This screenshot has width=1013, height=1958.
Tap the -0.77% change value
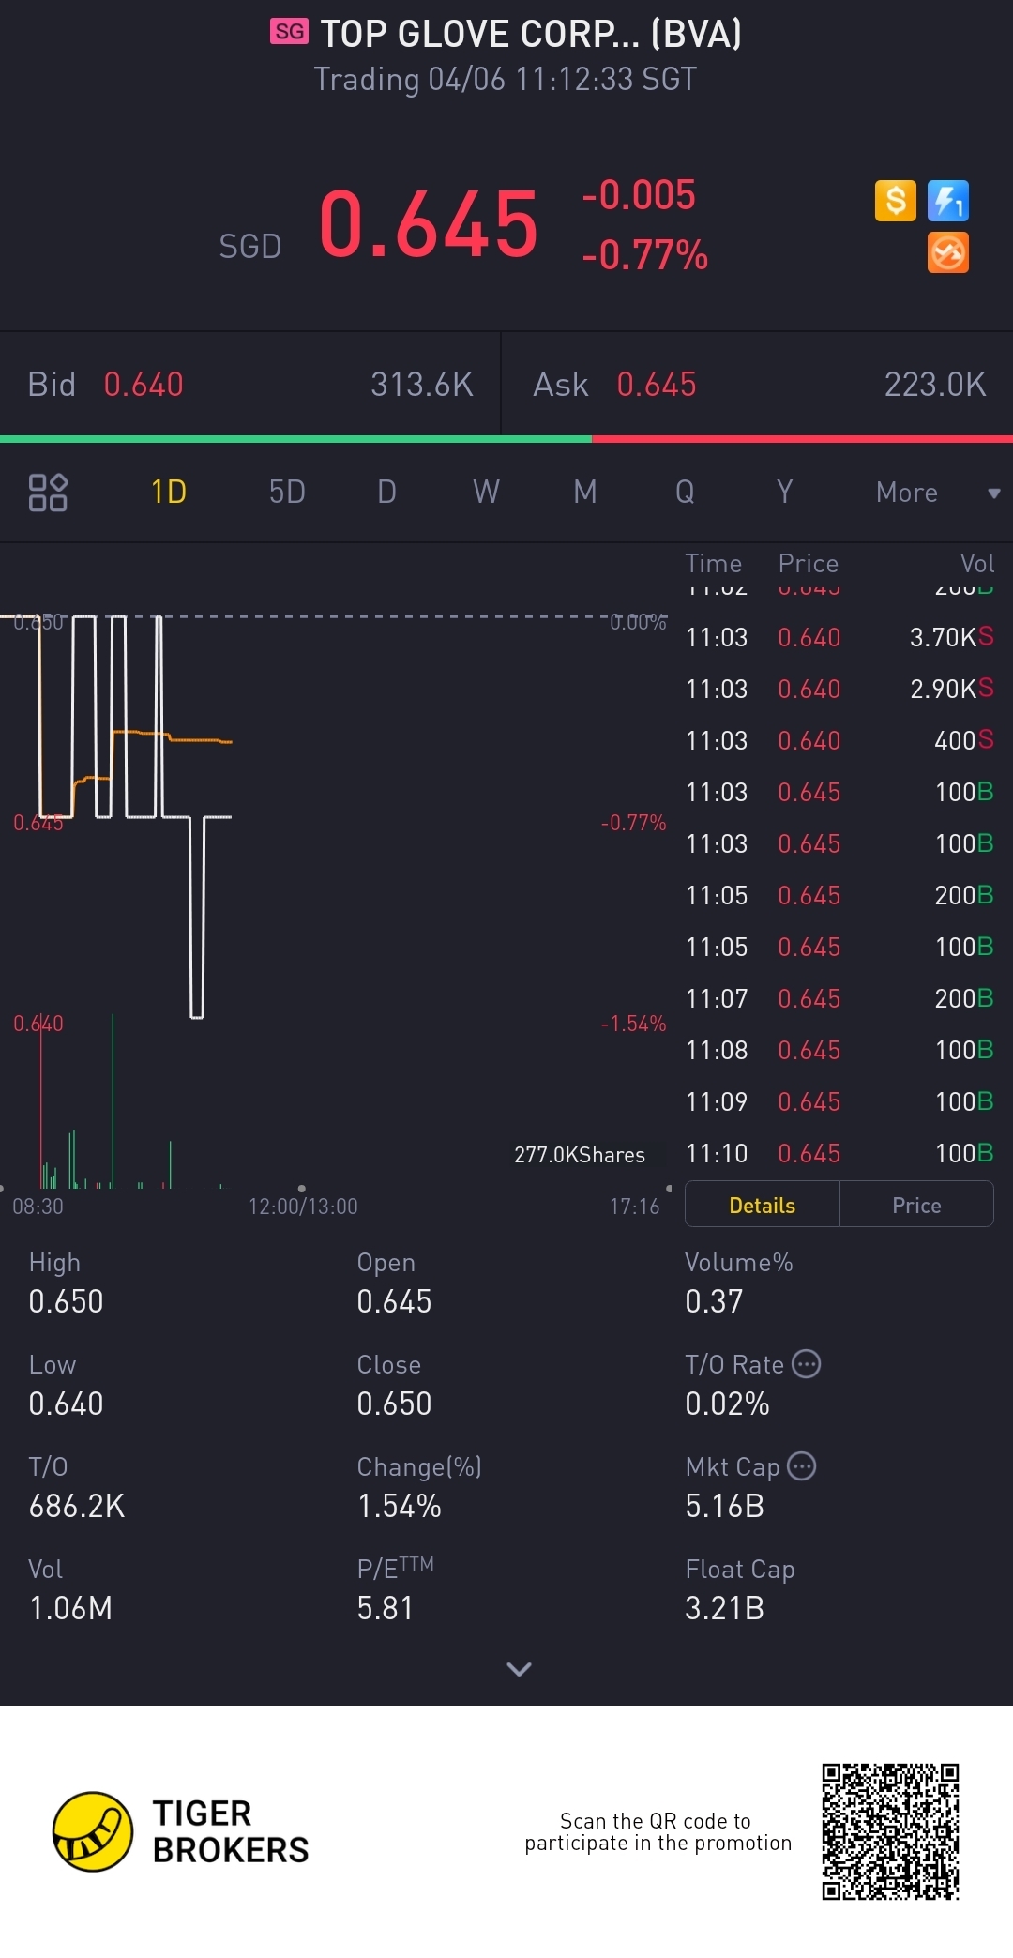645,255
